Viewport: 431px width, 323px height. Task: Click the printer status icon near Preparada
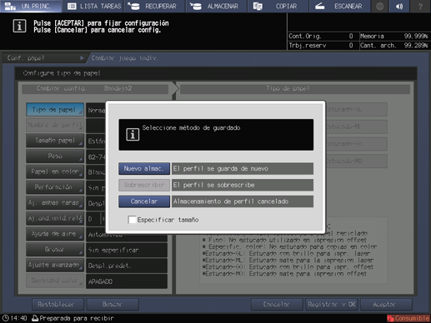(x=35, y=318)
